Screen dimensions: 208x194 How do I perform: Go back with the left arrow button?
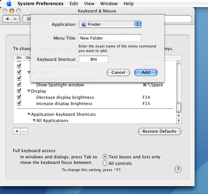[7, 19]
